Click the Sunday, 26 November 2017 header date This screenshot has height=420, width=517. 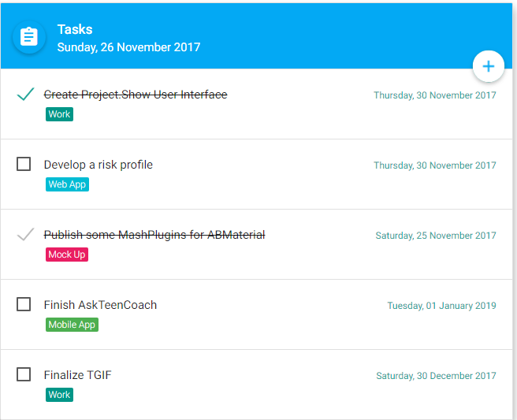(128, 47)
